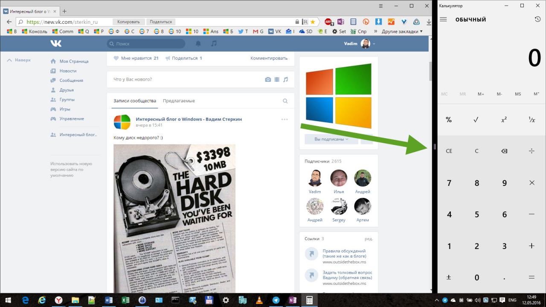Screen dimensions: 546x307
Task: Click the VK logo in header
Action: pos(56,43)
